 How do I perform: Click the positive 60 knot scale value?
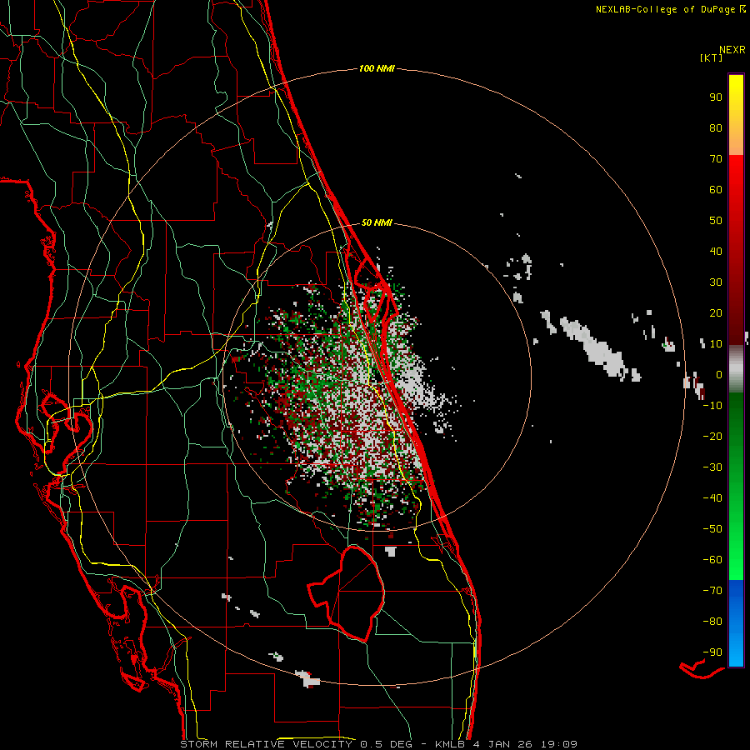[x=716, y=190]
